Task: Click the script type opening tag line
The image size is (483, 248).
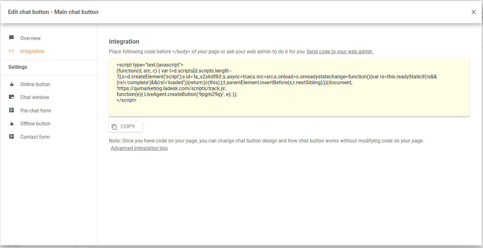Action: click(150, 65)
